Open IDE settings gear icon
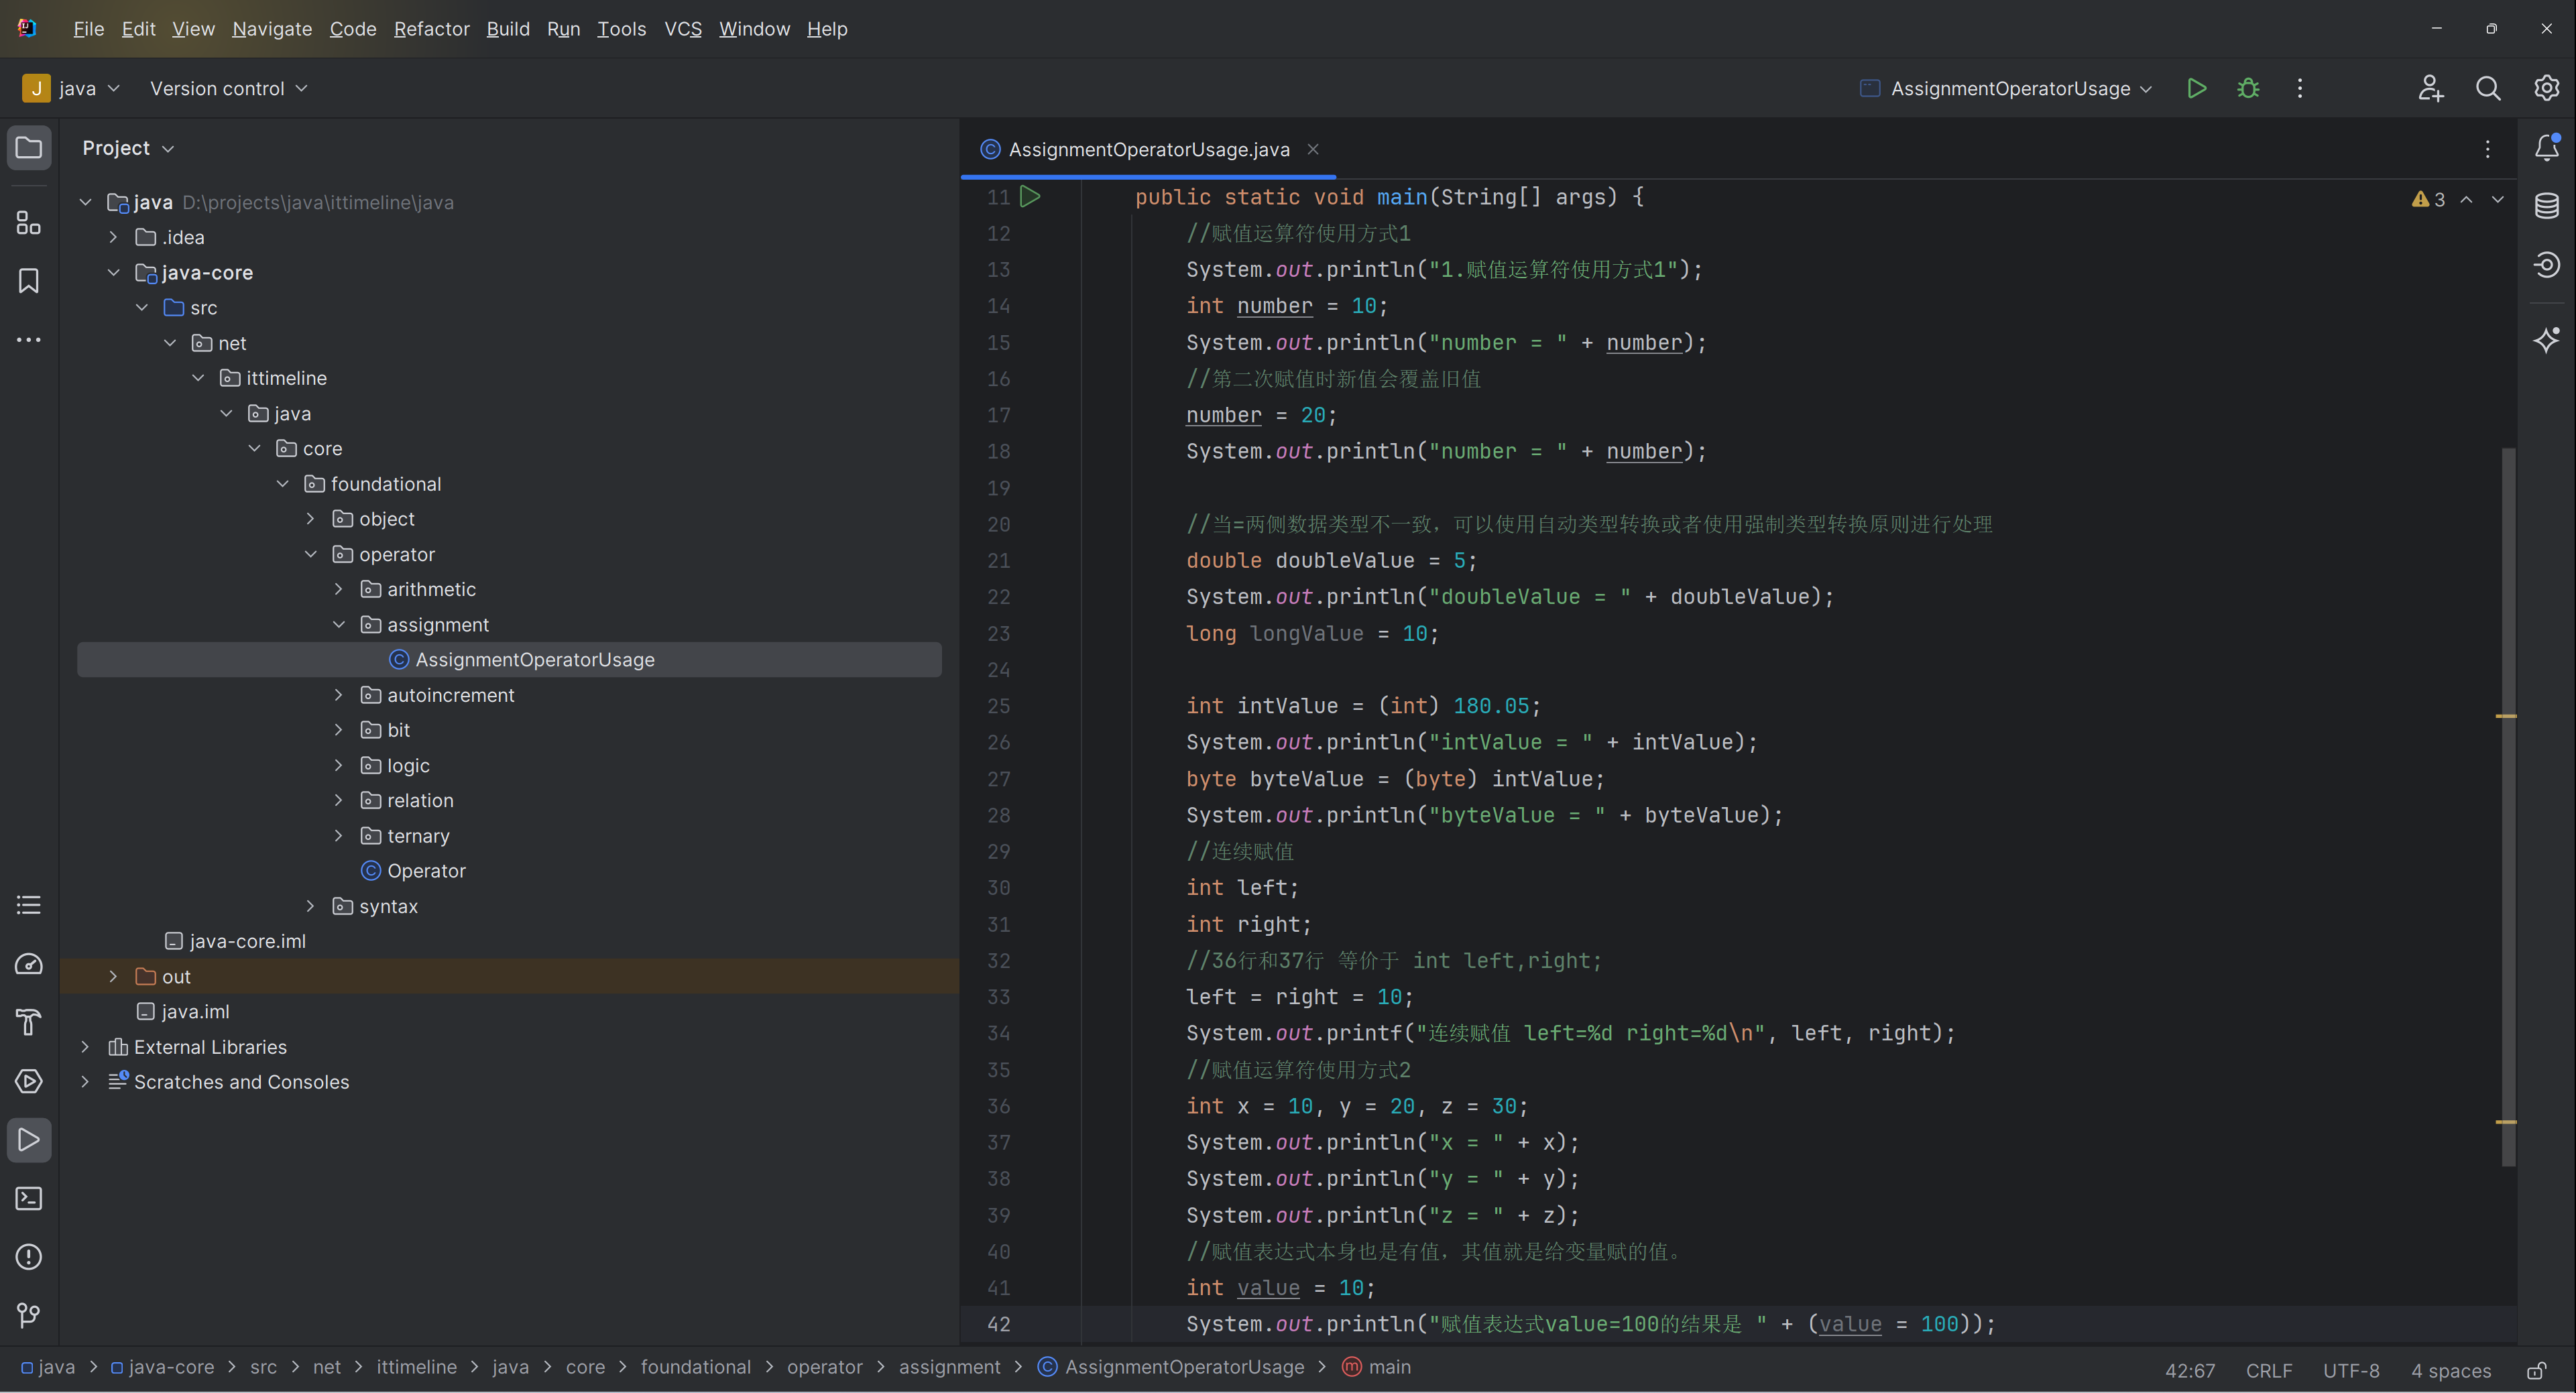This screenshot has height=1393, width=2576. [x=2547, y=88]
